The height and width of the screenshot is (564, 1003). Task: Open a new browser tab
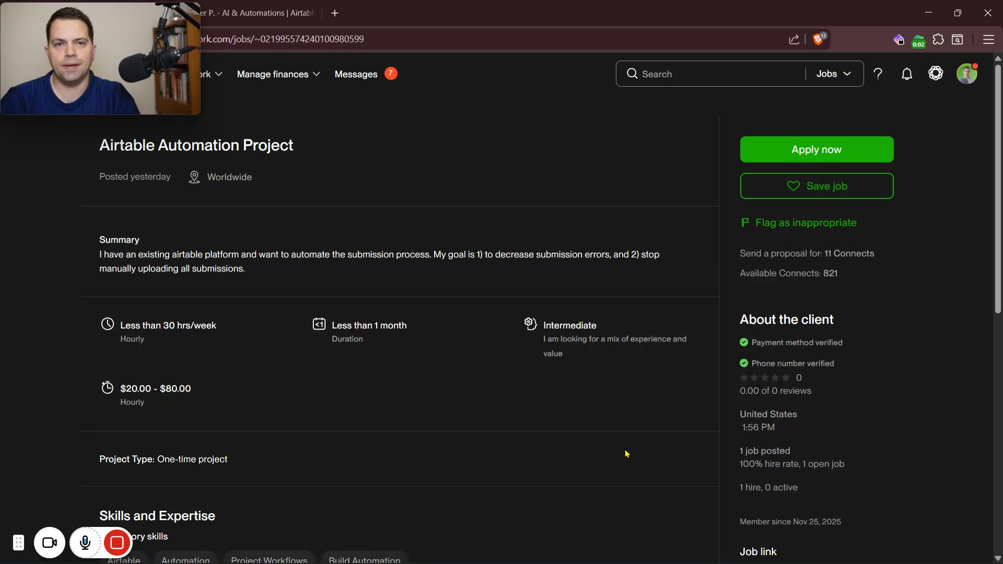[335, 13]
